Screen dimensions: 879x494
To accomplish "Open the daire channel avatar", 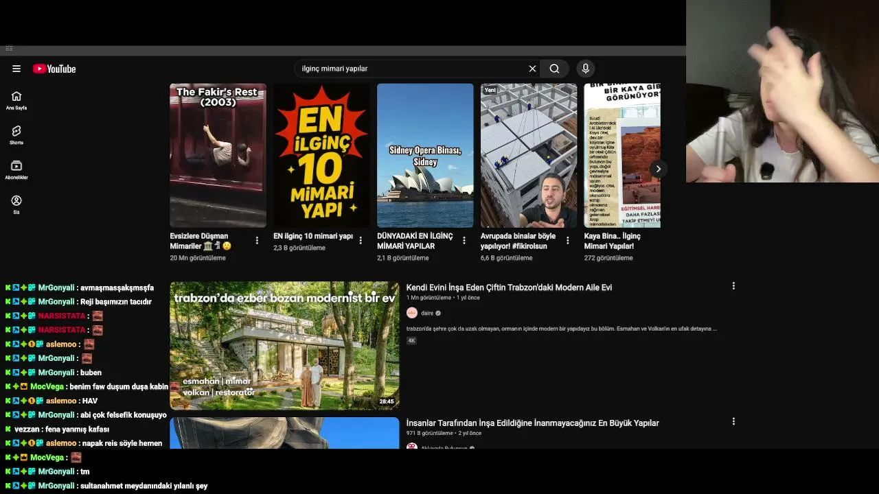I will [x=412, y=313].
